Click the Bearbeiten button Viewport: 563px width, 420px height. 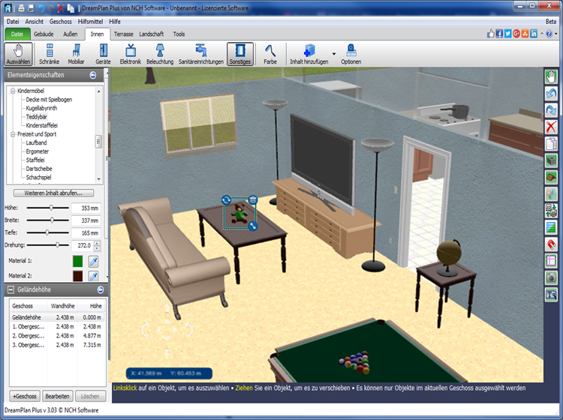(x=58, y=396)
